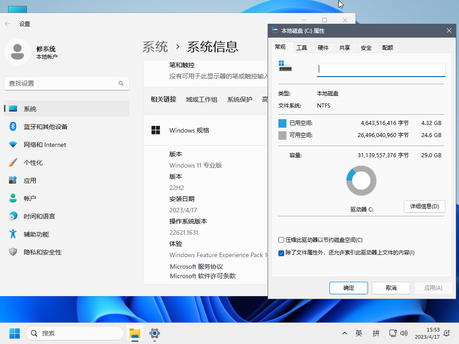Viewport: 459px width, 344px height.
Task: Show hidden tray icons chevron
Action: point(345,333)
